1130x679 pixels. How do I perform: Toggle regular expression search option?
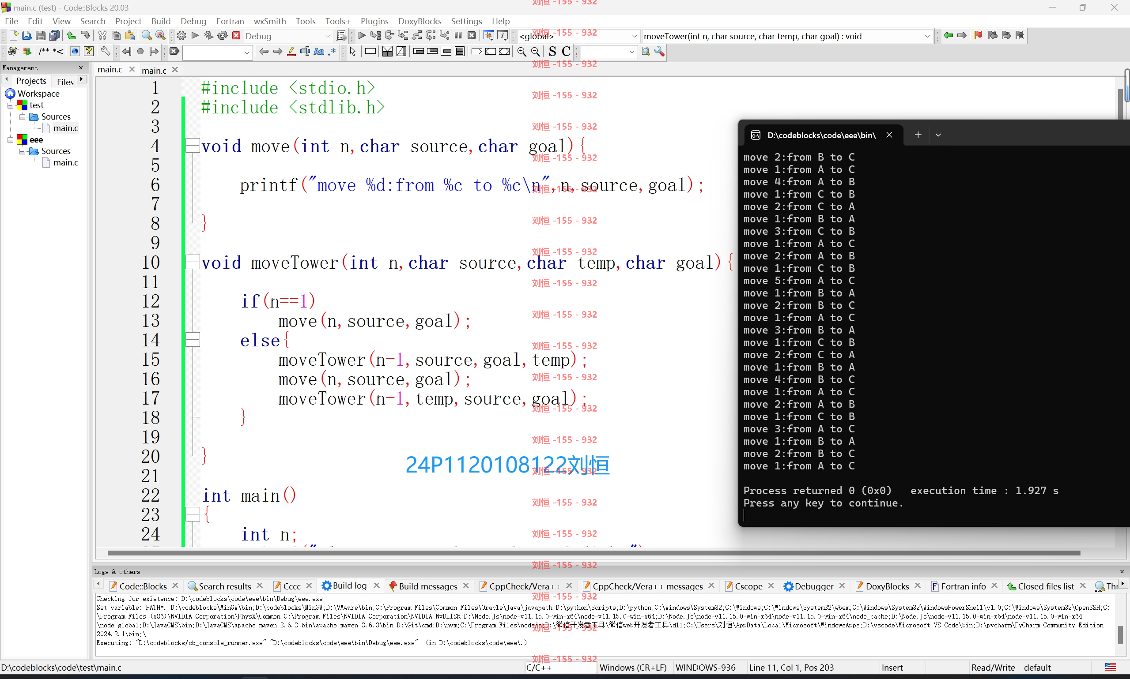point(333,51)
